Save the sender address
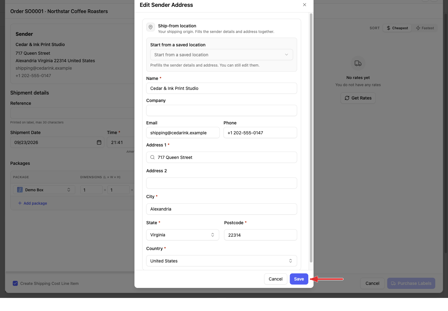The image size is (448, 311). click(x=299, y=279)
